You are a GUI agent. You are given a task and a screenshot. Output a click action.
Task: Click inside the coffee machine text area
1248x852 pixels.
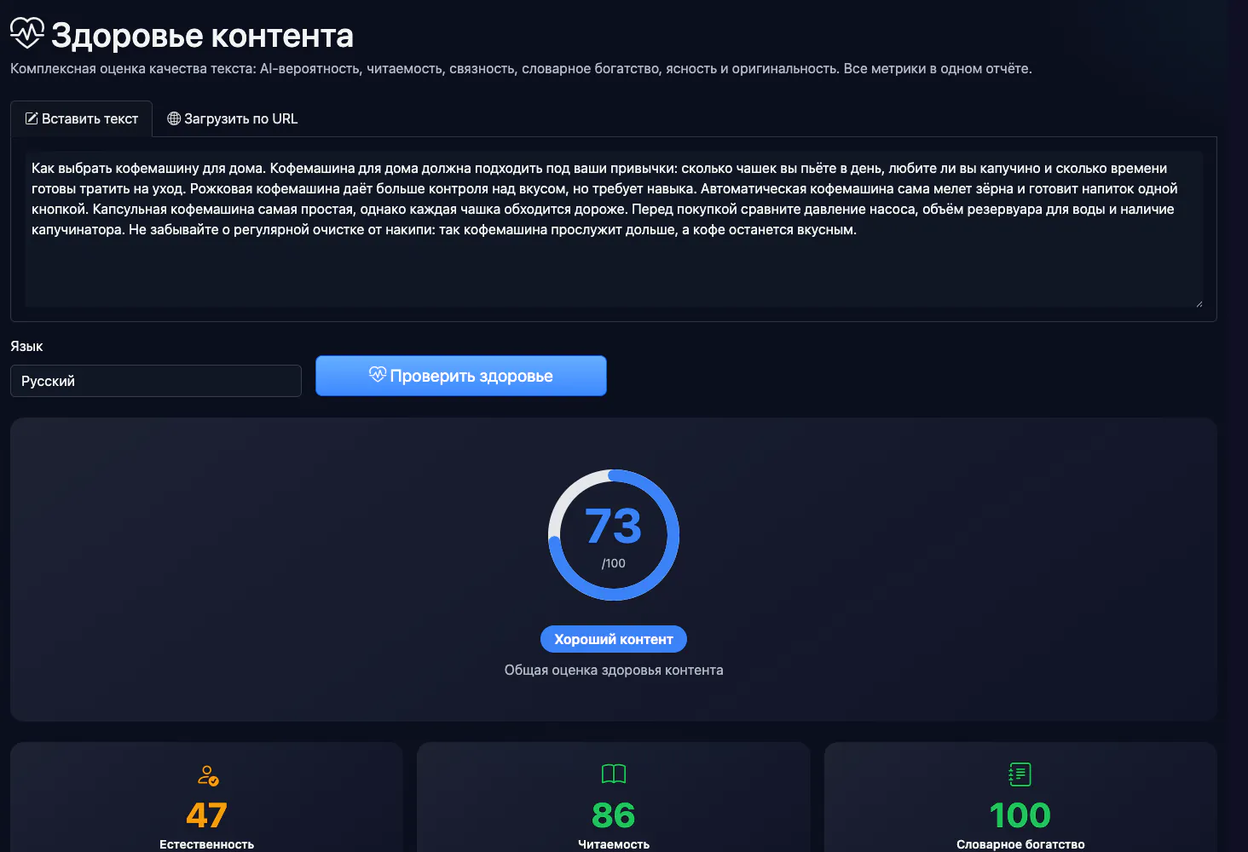[x=614, y=229]
